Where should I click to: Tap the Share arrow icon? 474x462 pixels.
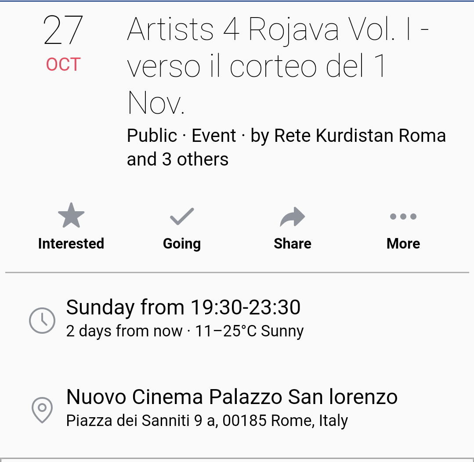point(293,216)
